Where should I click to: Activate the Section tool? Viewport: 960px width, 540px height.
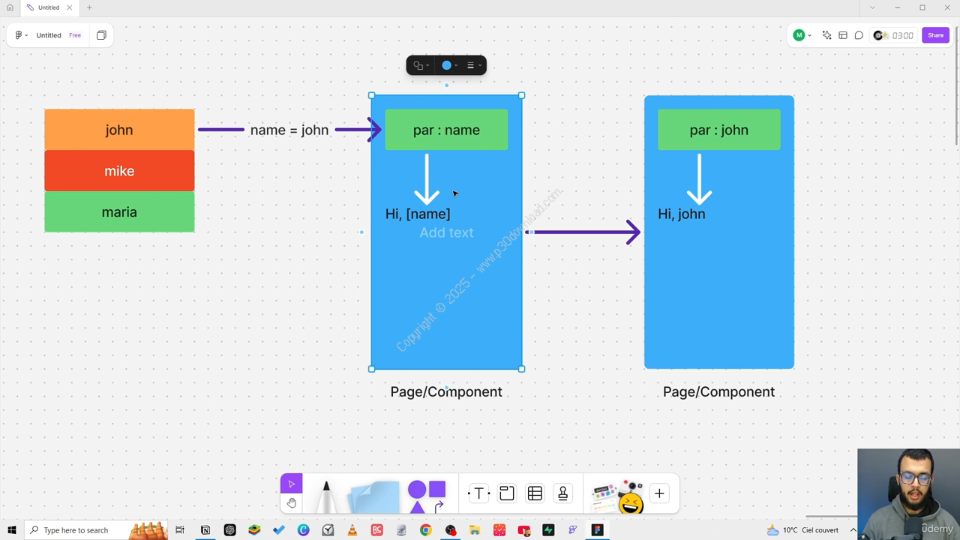pos(507,493)
